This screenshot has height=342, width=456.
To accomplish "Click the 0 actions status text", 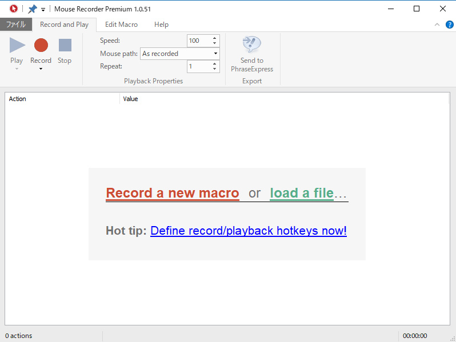I will click(19, 336).
